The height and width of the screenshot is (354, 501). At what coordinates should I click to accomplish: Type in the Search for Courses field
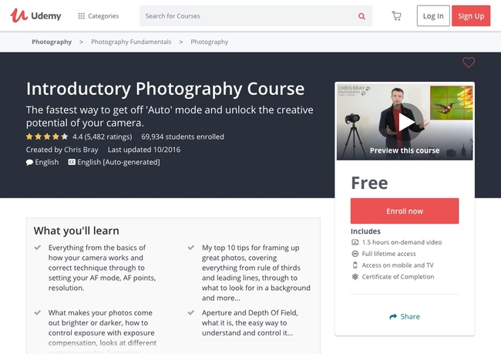point(247,16)
